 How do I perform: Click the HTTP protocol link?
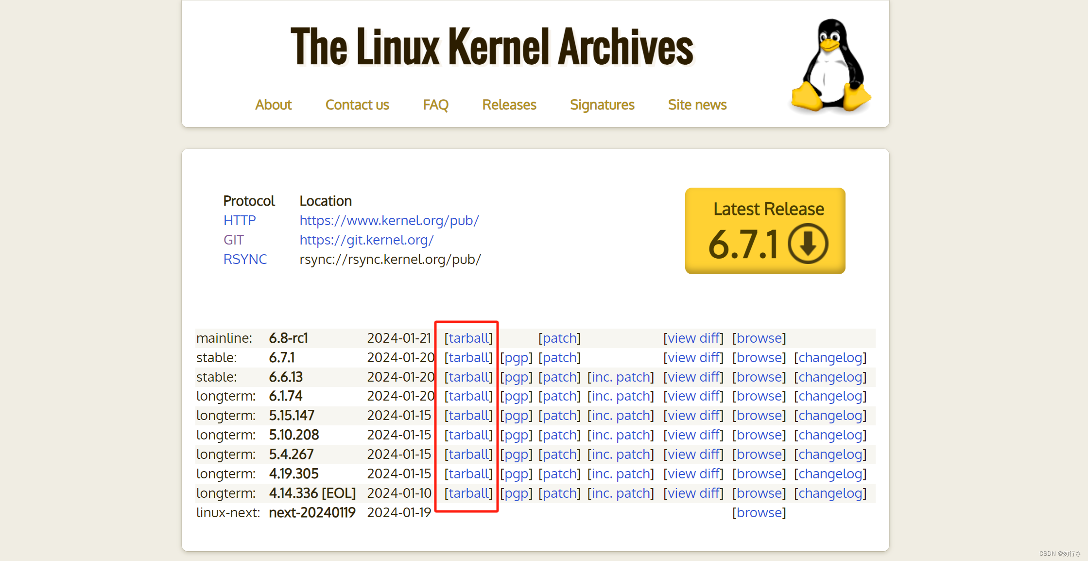click(240, 221)
